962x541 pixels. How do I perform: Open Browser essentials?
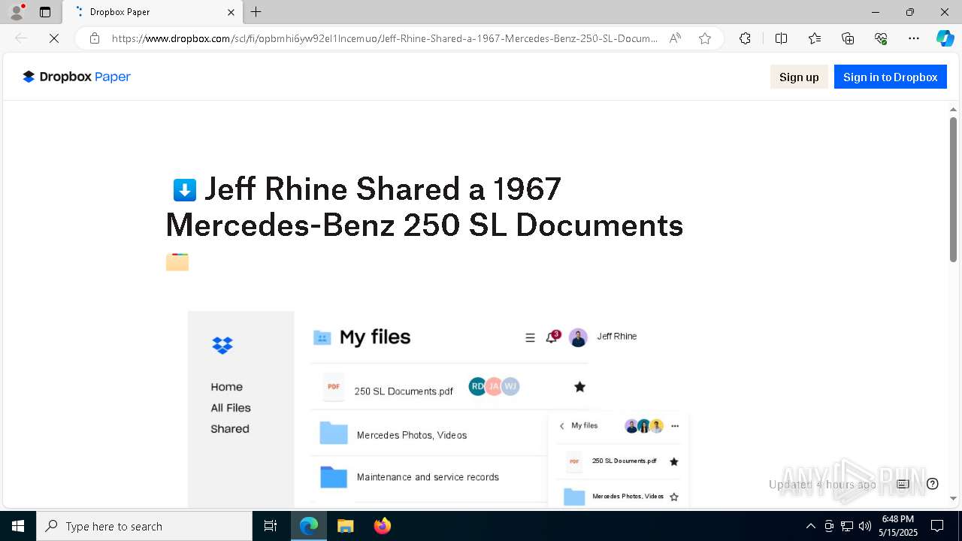coord(881,38)
